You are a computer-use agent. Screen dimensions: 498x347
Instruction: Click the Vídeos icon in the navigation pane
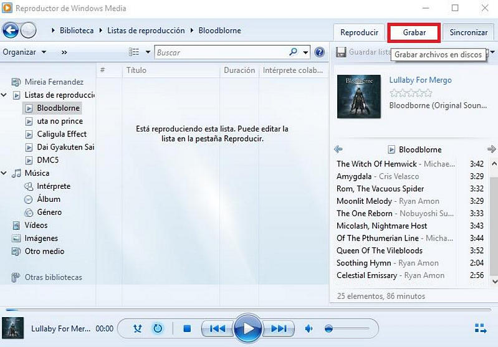pyautogui.click(x=16, y=226)
